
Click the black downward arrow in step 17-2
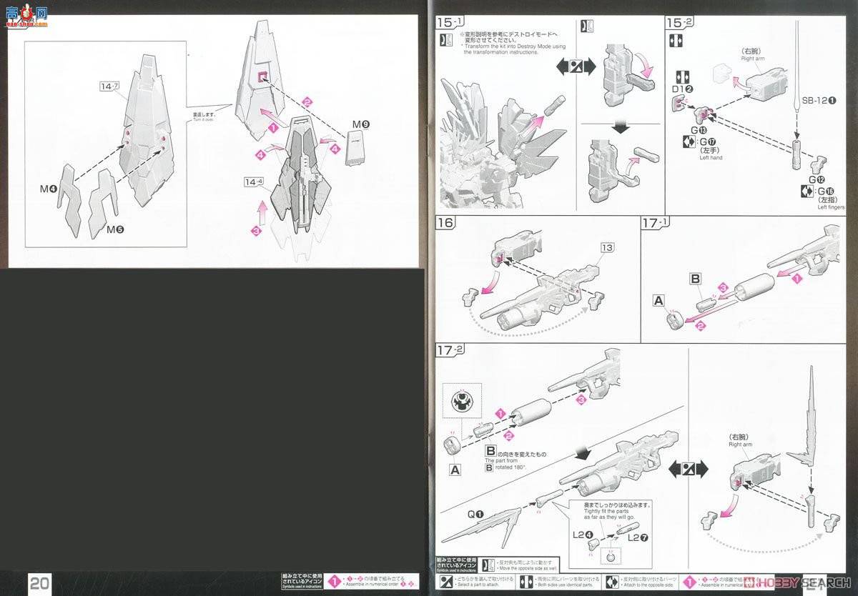(x=583, y=455)
